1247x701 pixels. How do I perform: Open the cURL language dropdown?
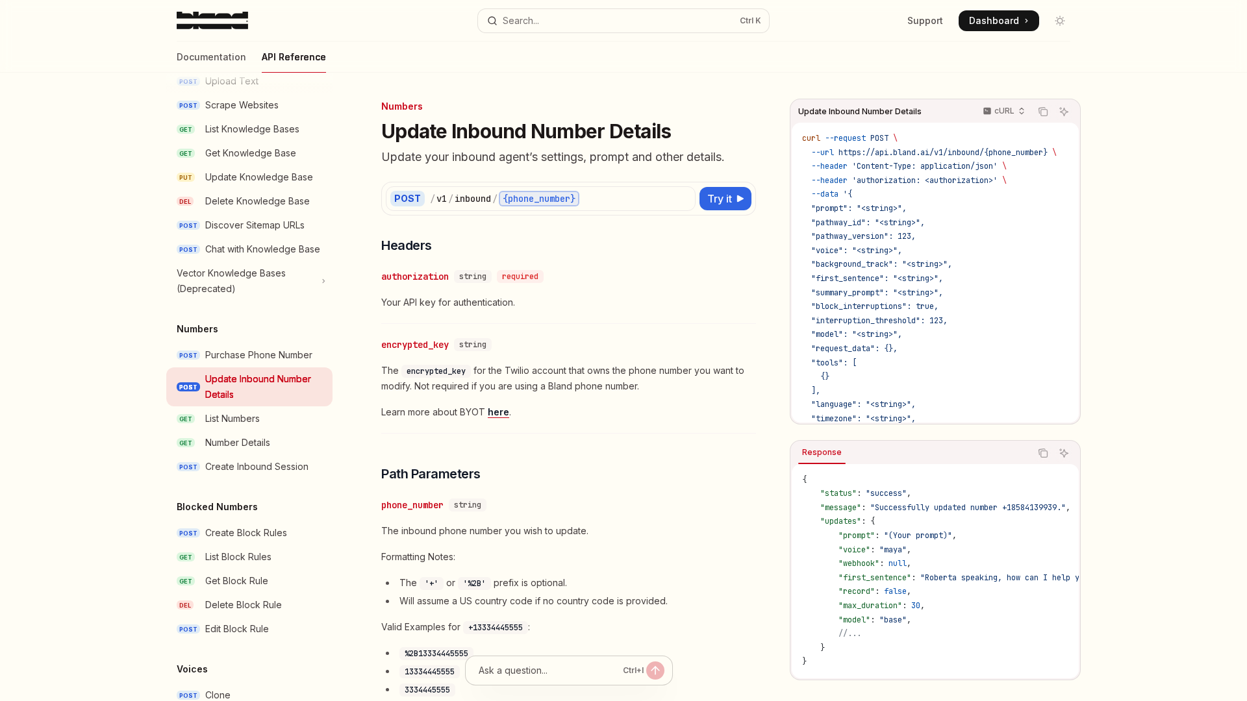(1004, 111)
